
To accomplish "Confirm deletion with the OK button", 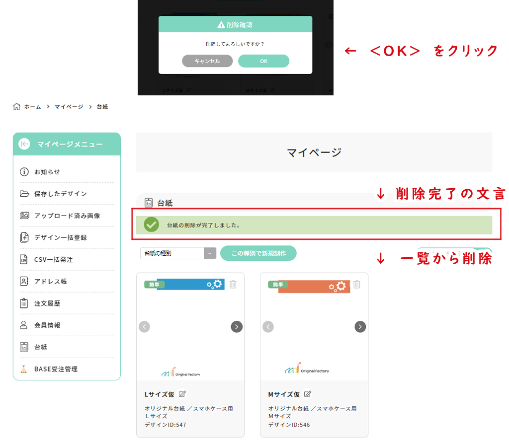I will [x=263, y=61].
